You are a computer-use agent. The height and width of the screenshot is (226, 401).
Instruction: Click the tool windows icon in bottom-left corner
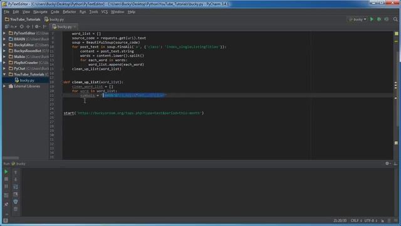6,220
